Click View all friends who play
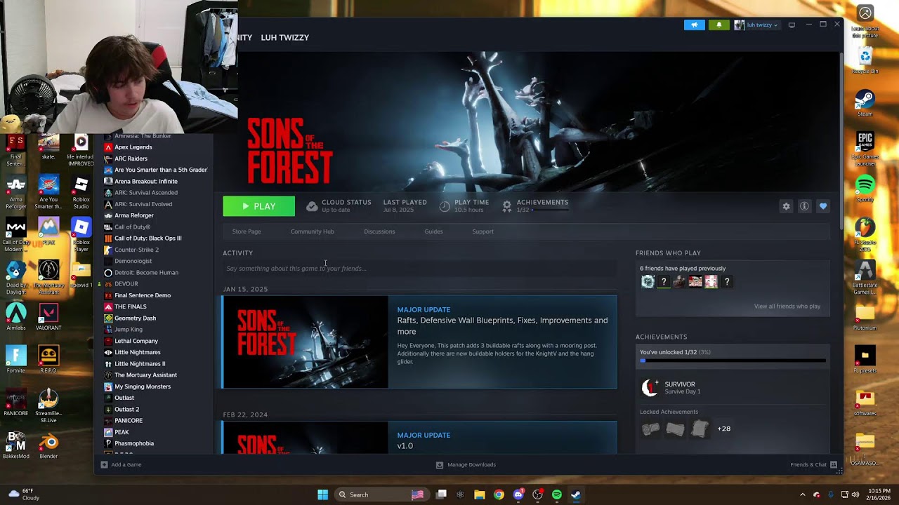 click(787, 307)
